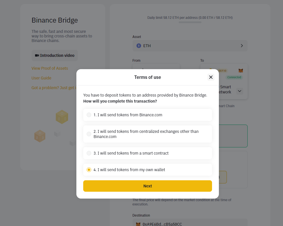Screen dimensions: 283x226
Task: Click the large yellow cube illustration
Action: click(62, 117)
